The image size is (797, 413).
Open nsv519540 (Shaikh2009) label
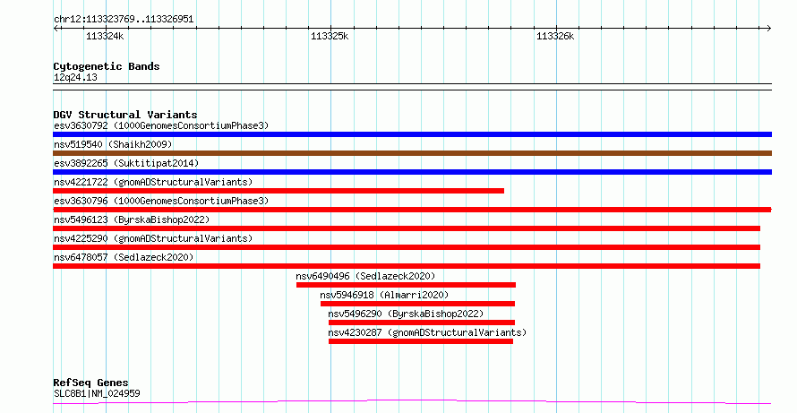[x=113, y=144]
